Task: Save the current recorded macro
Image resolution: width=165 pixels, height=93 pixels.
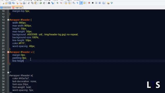Action: pos(103,3)
